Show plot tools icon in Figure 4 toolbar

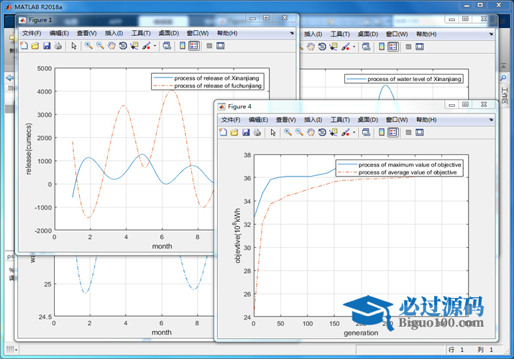pyautogui.click(x=420, y=132)
